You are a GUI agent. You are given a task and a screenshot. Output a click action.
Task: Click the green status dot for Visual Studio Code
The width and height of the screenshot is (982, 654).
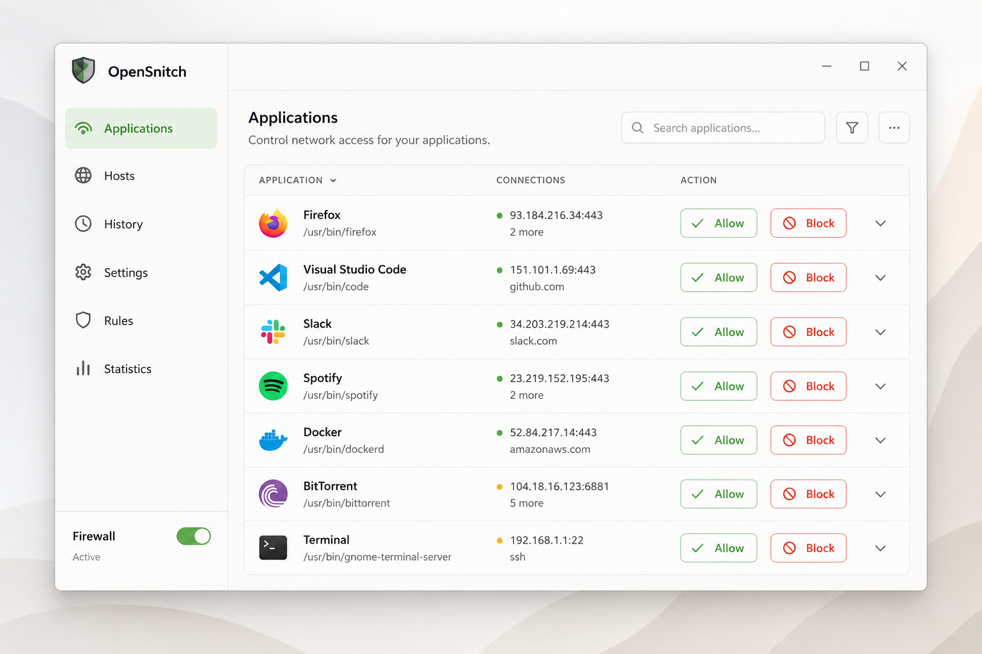click(499, 270)
